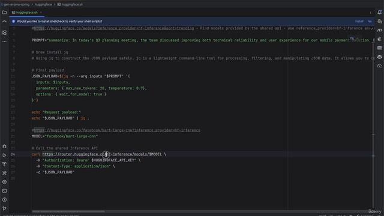384x216 pixels.
Task: Open the Notifications bell icon
Action: (380, 12)
